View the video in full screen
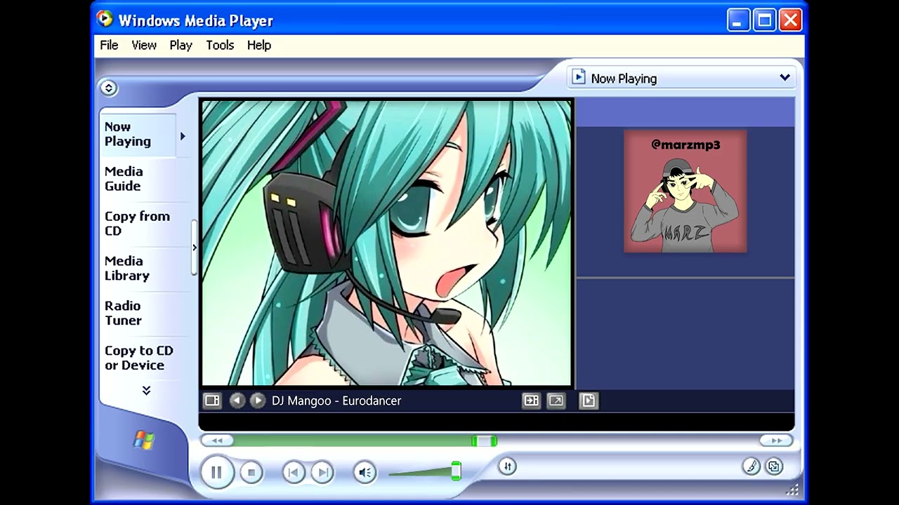The width and height of the screenshot is (899, 505). pos(556,400)
